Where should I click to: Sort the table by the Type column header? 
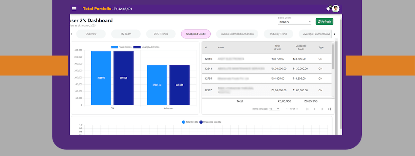321,48
